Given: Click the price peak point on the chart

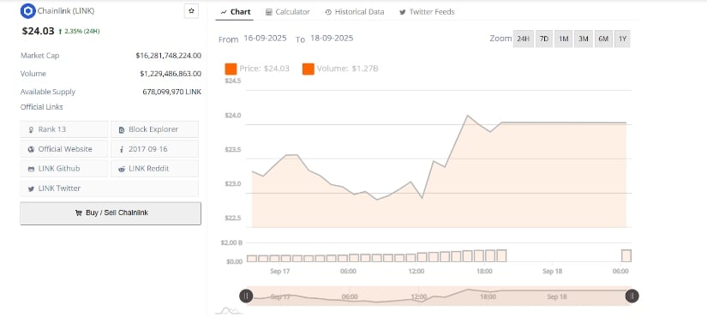Looking at the screenshot, I should click(467, 116).
